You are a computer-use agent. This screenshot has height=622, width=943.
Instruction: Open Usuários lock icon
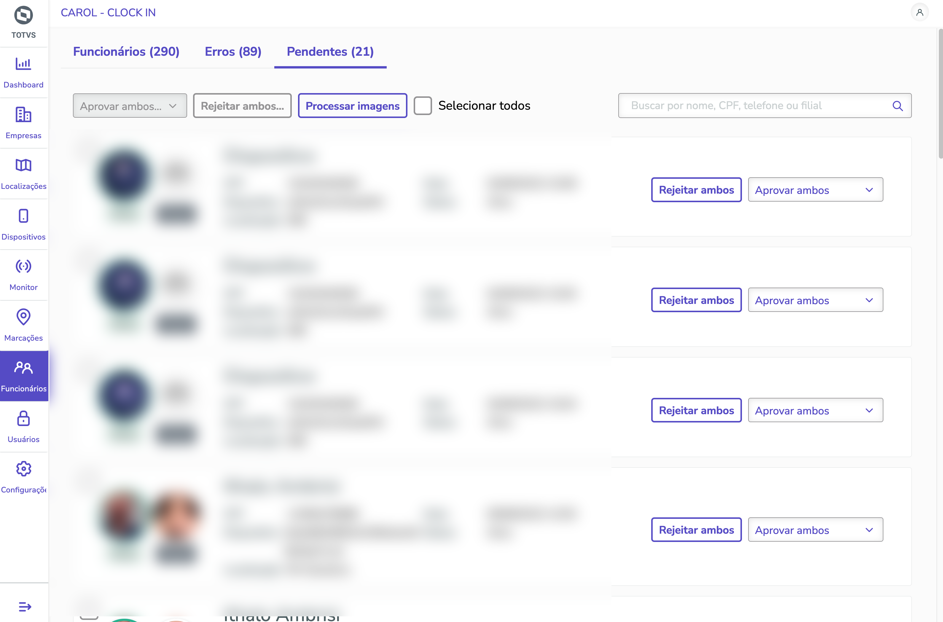[x=23, y=419]
